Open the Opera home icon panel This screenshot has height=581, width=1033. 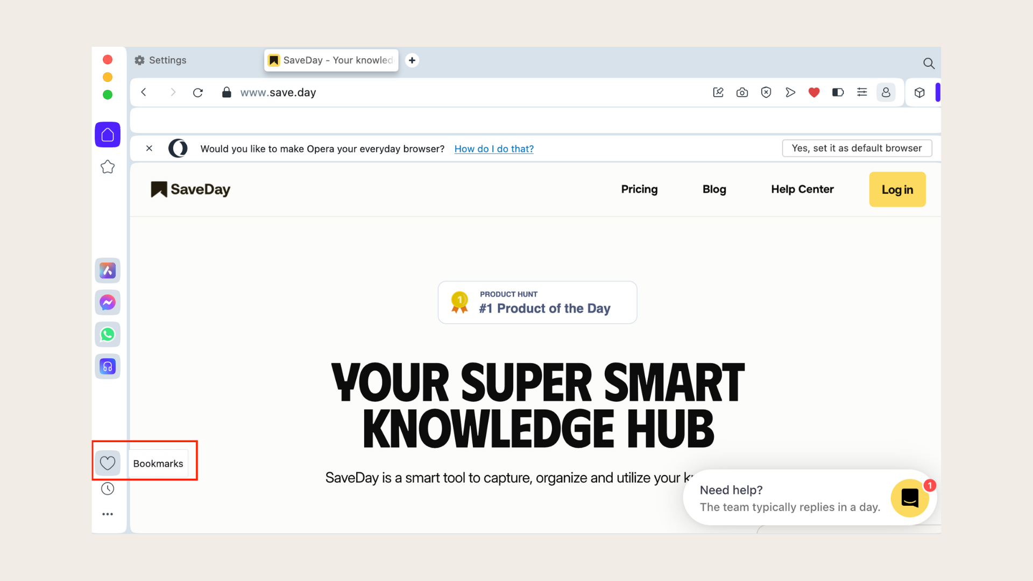coord(108,134)
